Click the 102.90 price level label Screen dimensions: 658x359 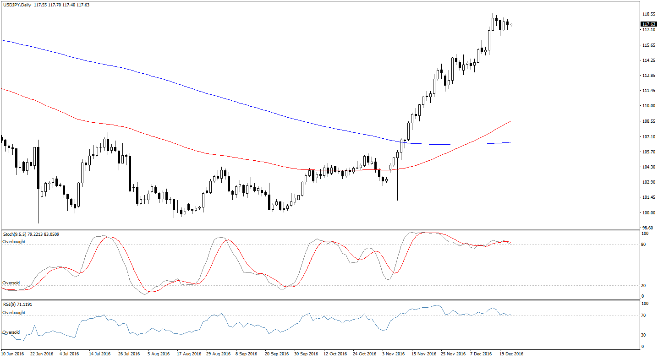click(x=648, y=182)
